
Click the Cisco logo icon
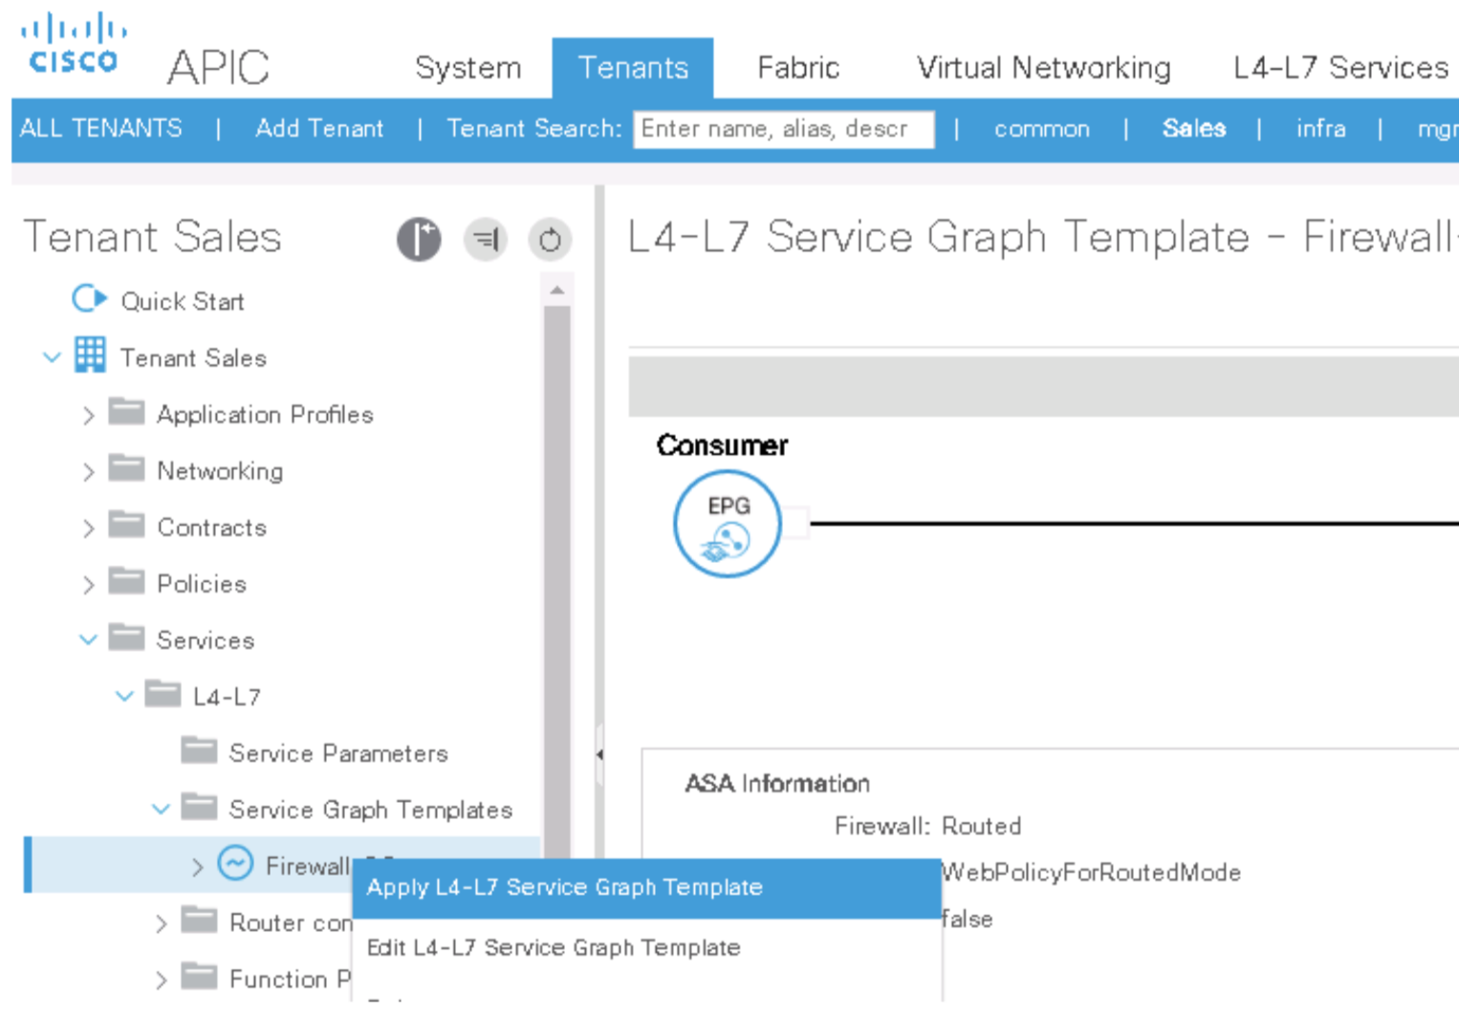[x=73, y=44]
